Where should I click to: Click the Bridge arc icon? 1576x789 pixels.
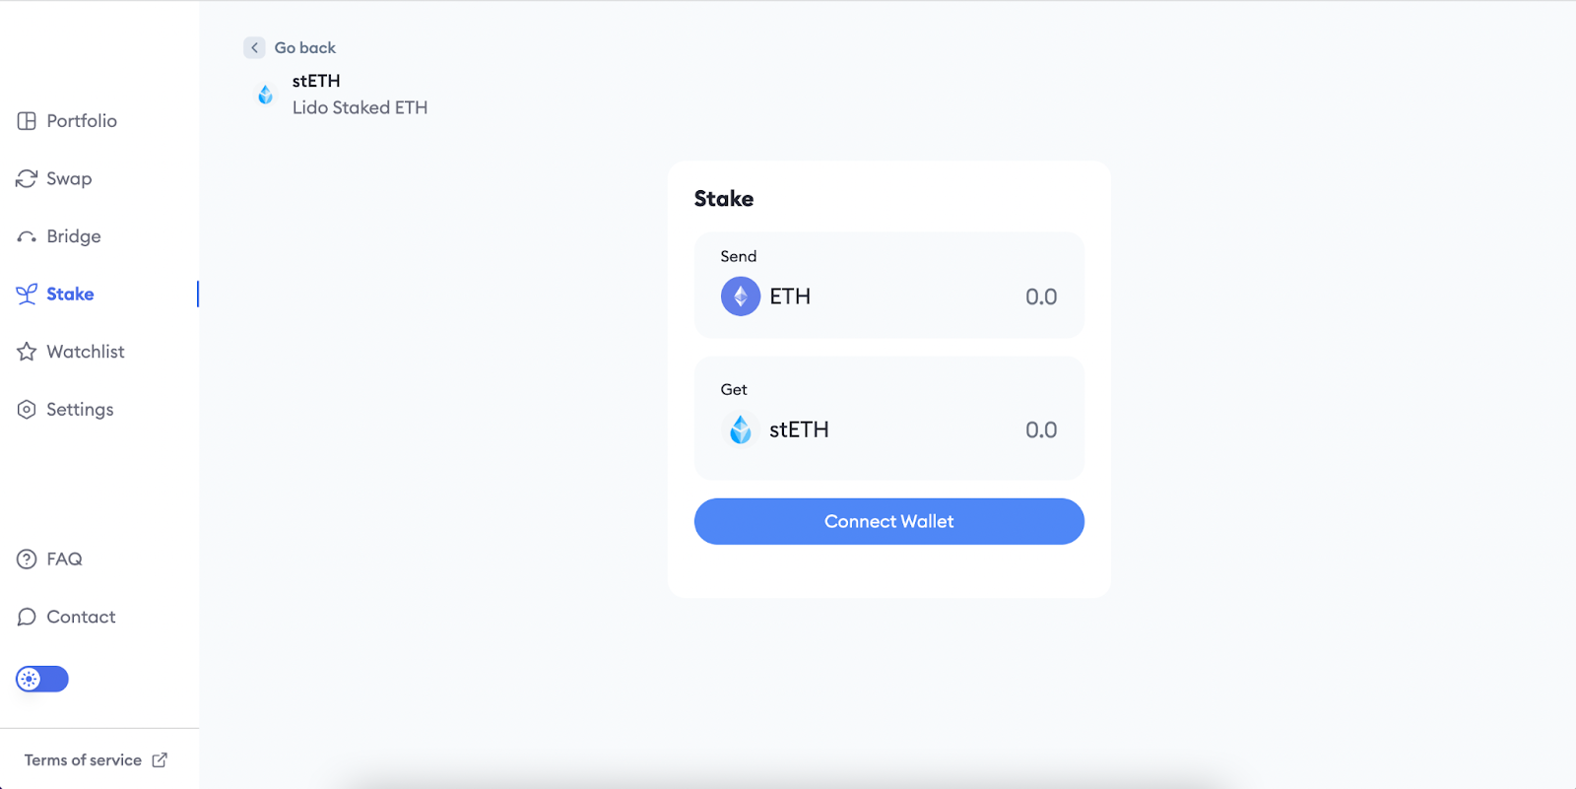coord(27,237)
